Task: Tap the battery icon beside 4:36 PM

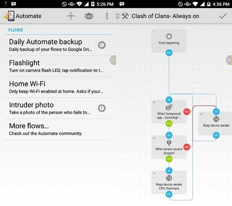Action: pyautogui.click(x=209, y=4)
